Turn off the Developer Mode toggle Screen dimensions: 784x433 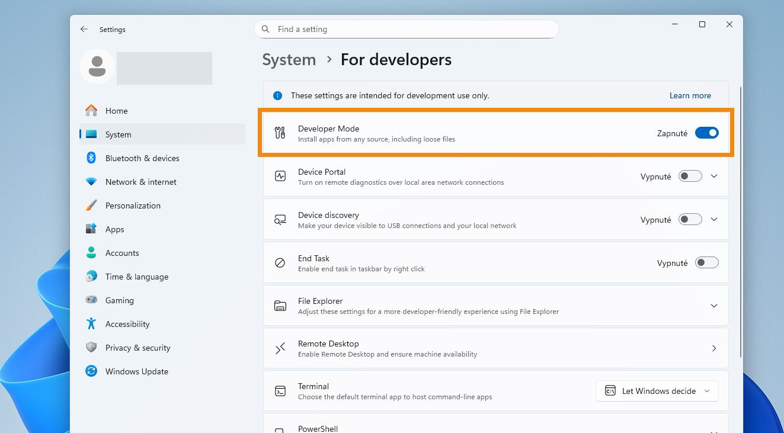(706, 133)
